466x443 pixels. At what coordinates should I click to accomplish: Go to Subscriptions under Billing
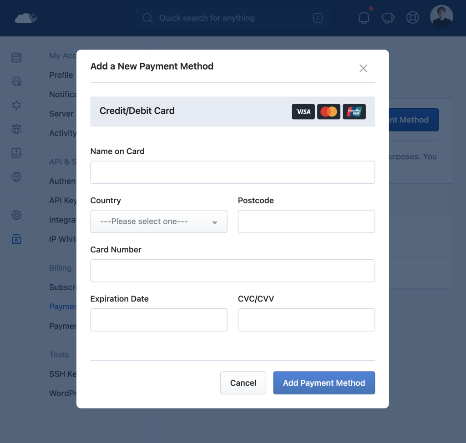pyautogui.click(x=64, y=287)
